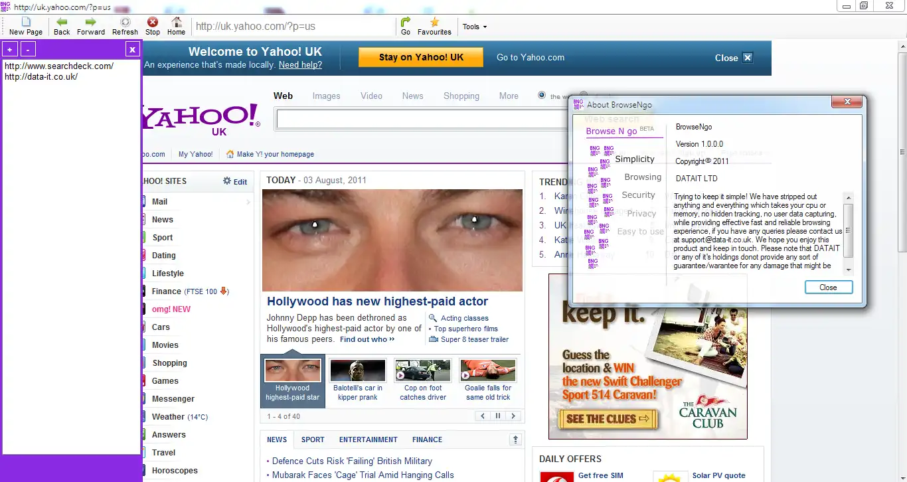Go to Home page
This screenshot has height=482, width=907.
[x=176, y=27]
